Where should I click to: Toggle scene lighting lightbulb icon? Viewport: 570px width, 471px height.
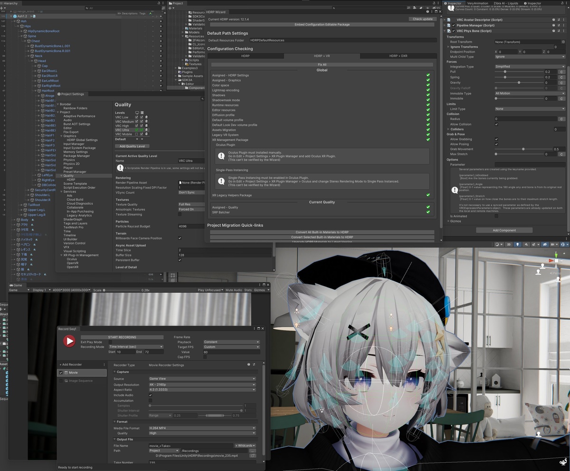(518, 244)
